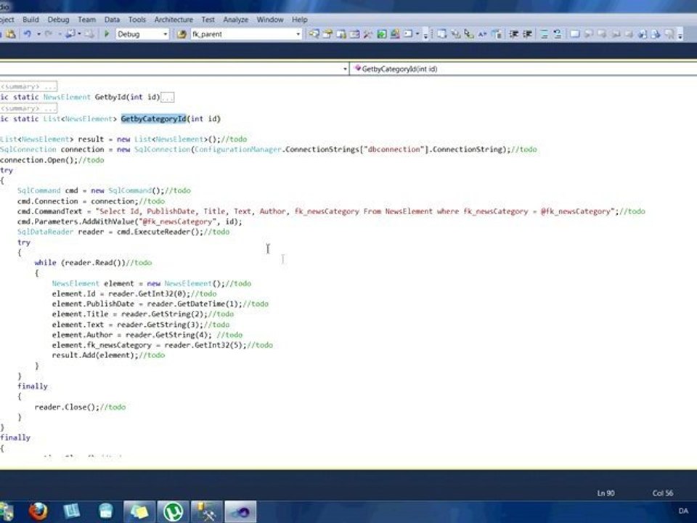Open the GetbyCategoryId member dropdown
697x523 pixels.
coord(523,69)
